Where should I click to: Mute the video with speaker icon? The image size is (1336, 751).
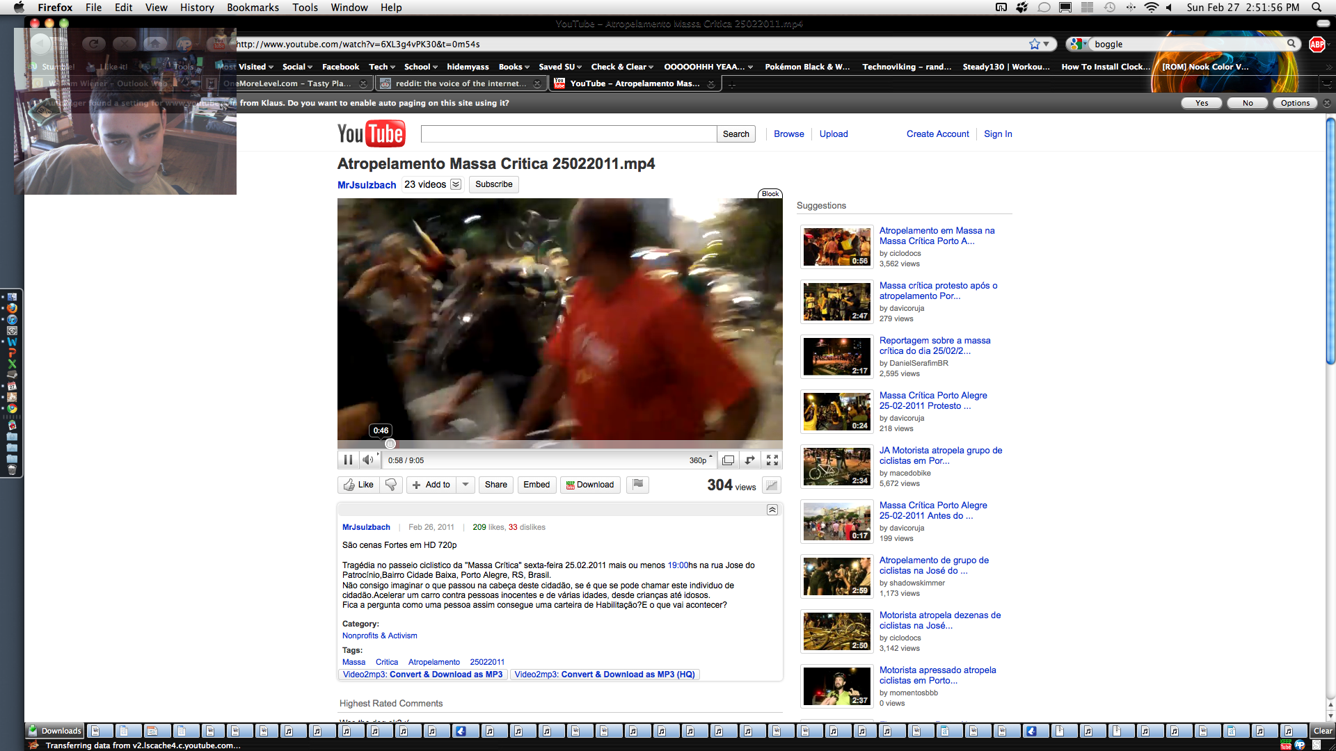367,460
